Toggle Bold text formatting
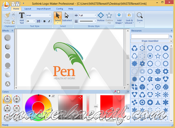Viewport: 175px width, 128px height. (44, 21)
